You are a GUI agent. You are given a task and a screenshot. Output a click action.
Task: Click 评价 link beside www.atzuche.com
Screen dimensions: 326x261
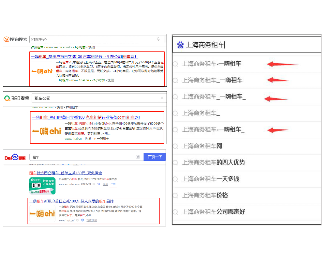[x=105, y=184]
